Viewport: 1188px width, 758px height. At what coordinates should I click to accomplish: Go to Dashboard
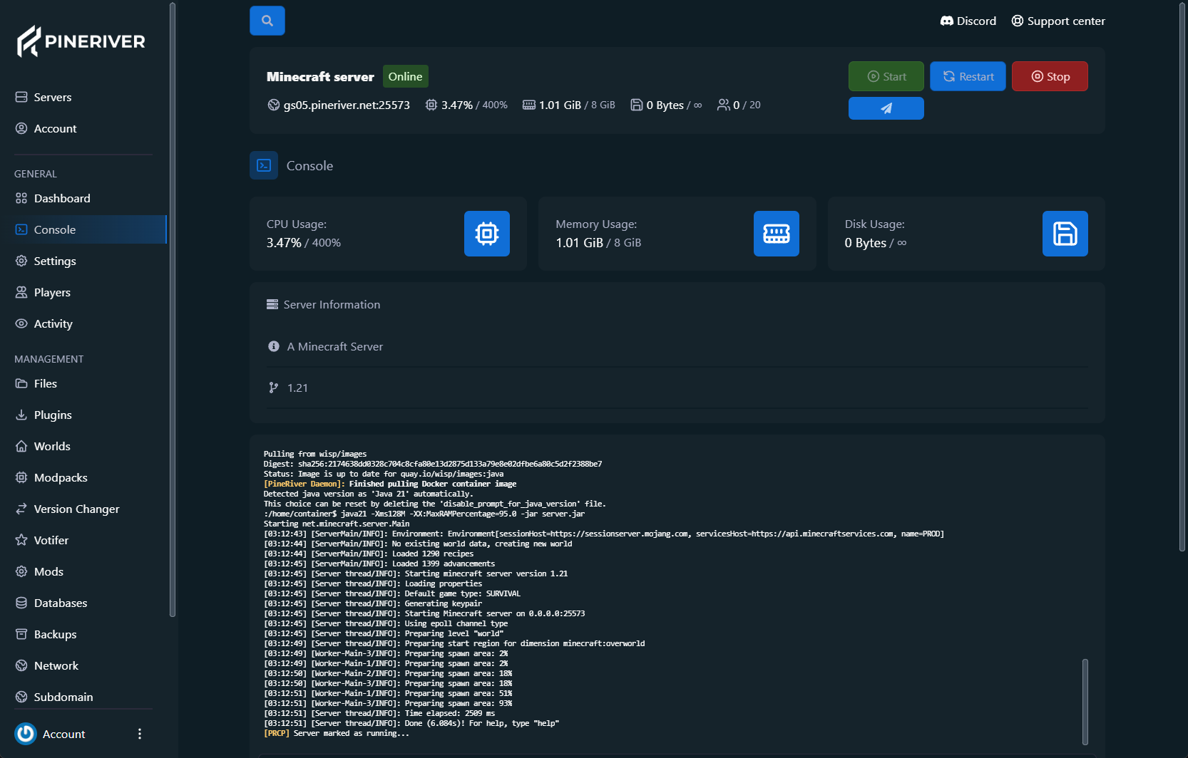click(83, 198)
